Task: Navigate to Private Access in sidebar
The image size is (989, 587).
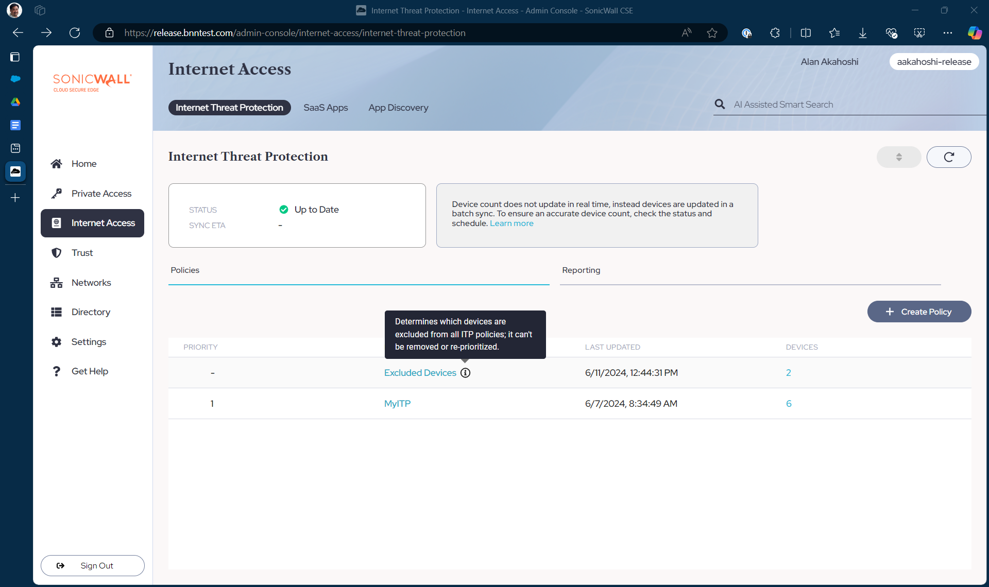Action: 101,194
